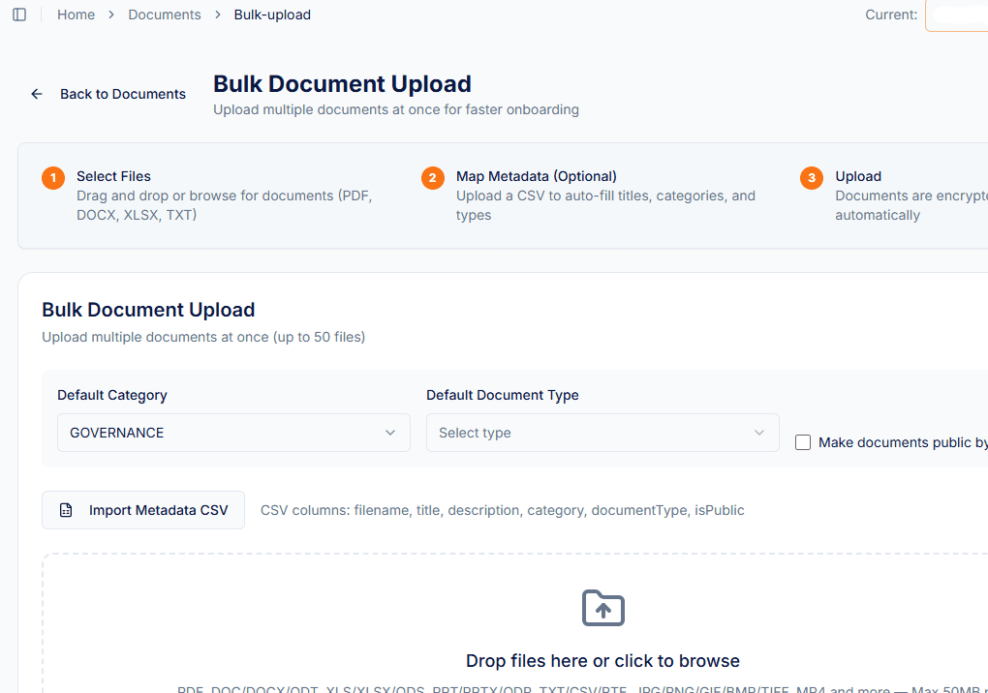Enable Make documents public checkbox
988x693 pixels.
[803, 442]
